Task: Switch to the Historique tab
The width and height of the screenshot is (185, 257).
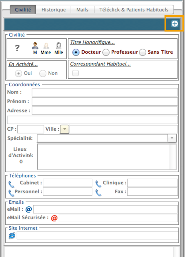Action: click(x=54, y=10)
